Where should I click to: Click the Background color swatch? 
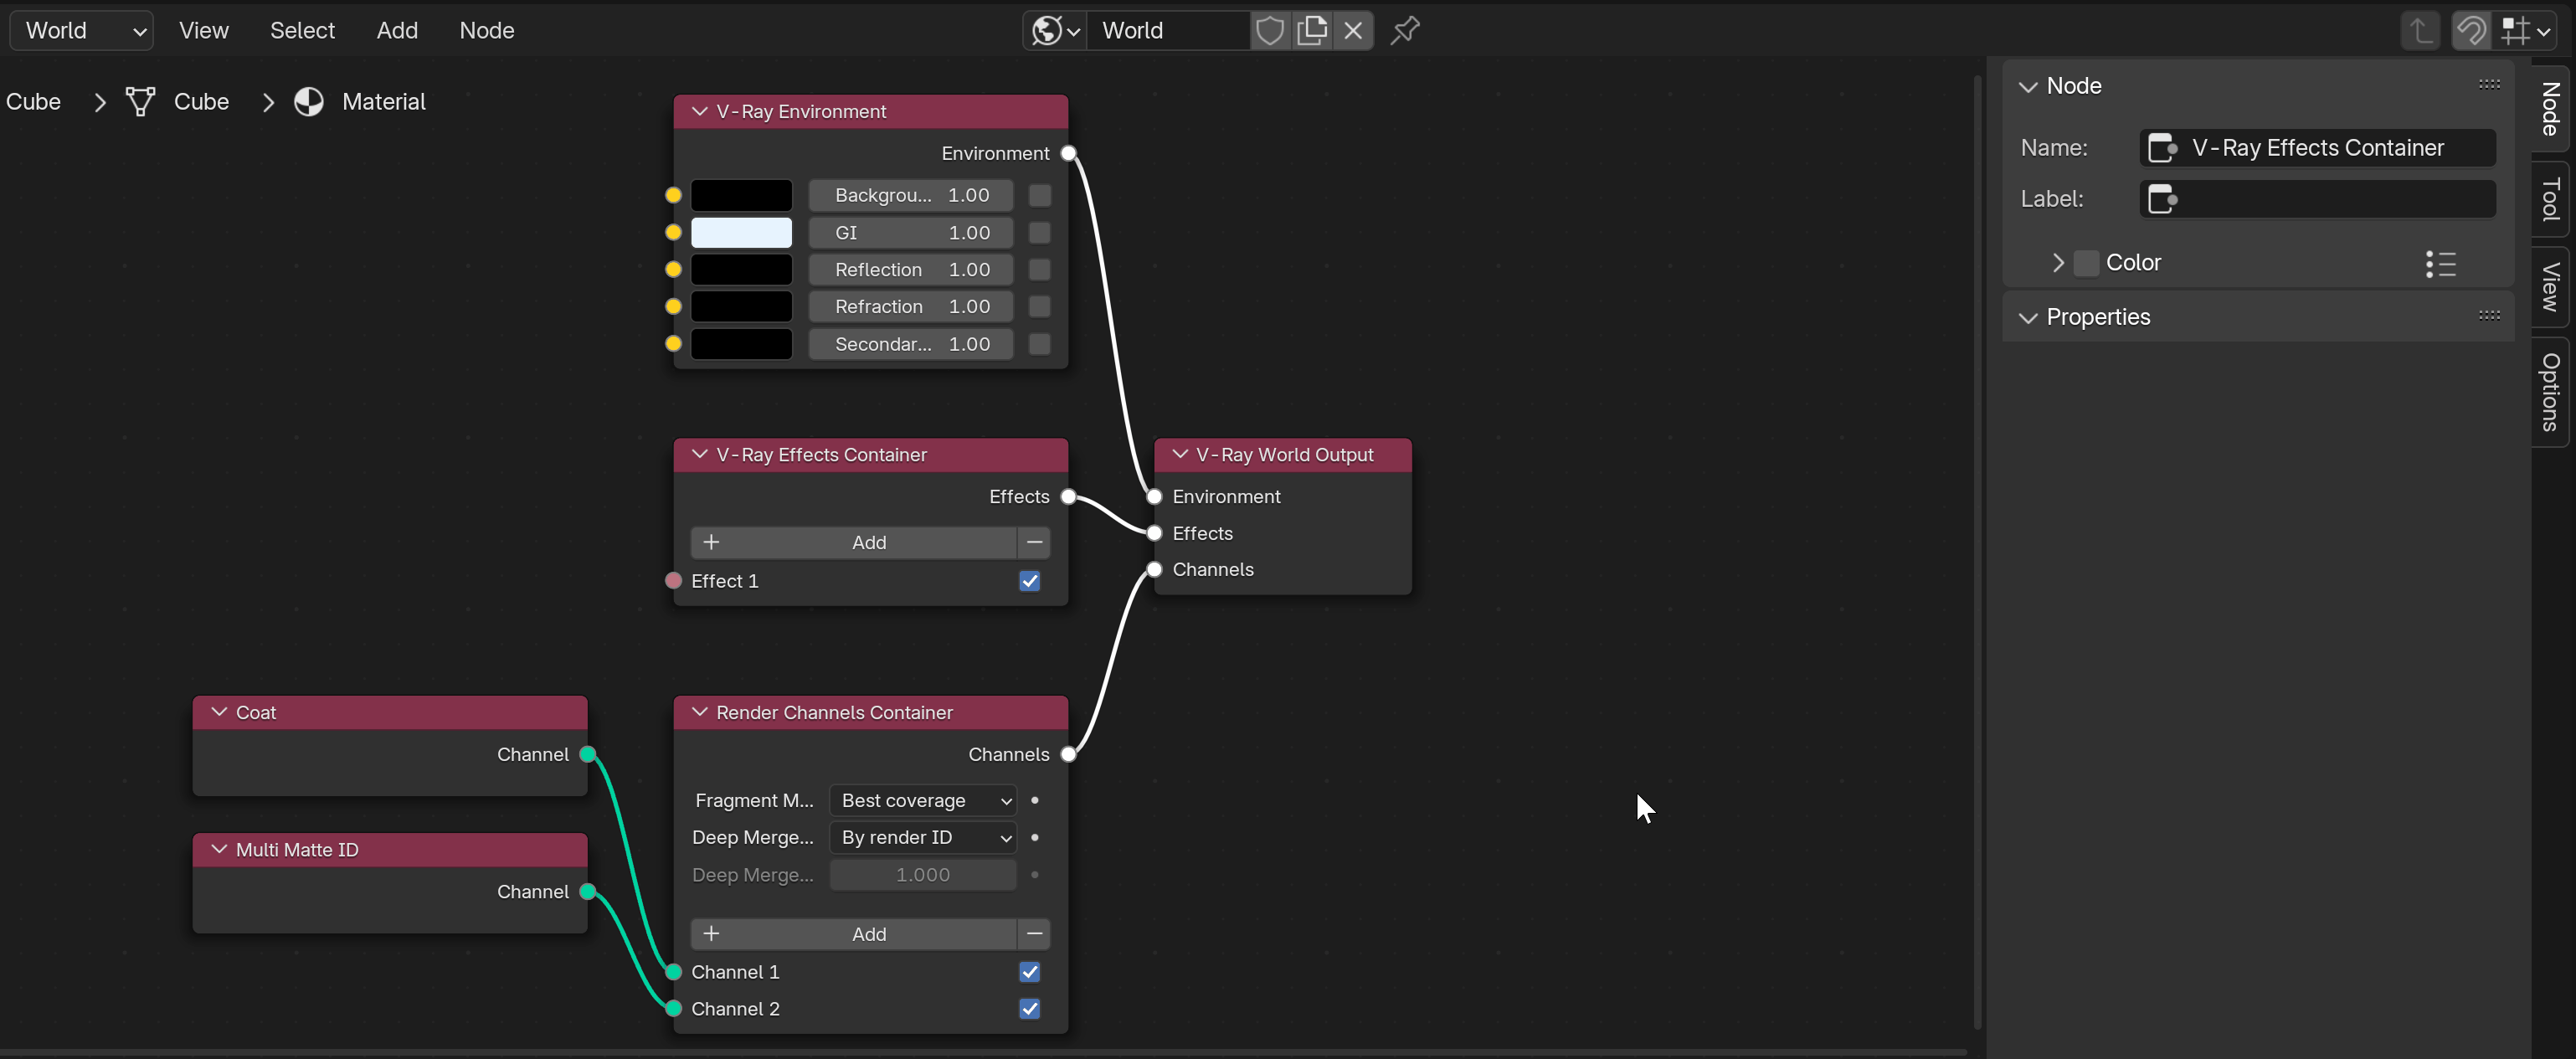(741, 195)
